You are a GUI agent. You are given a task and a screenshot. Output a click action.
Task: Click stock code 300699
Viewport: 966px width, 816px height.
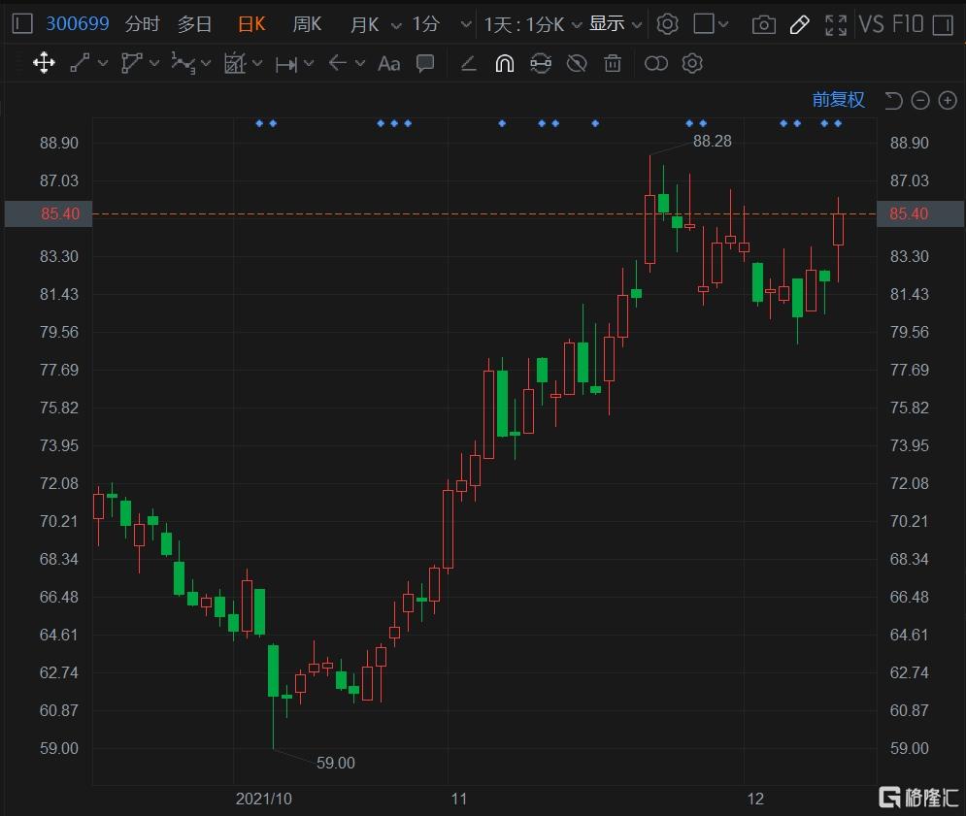tap(78, 24)
